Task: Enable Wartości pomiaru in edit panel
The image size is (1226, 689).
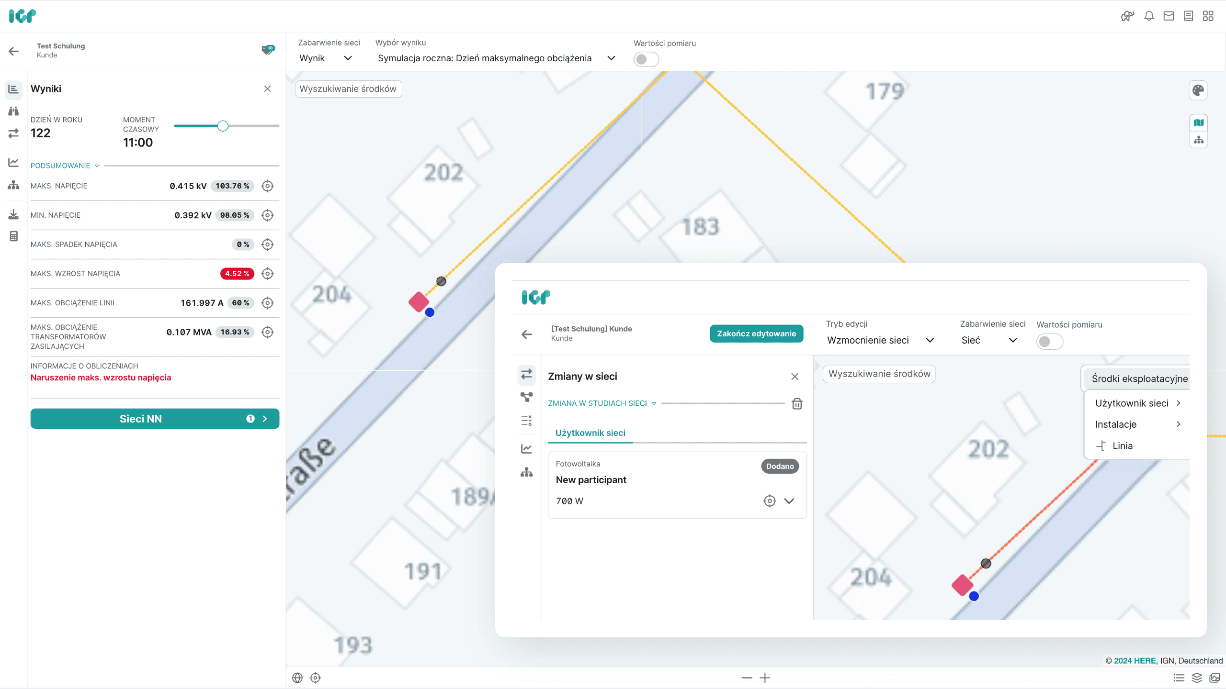Action: pyautogui.click(x=1049, y=341)
